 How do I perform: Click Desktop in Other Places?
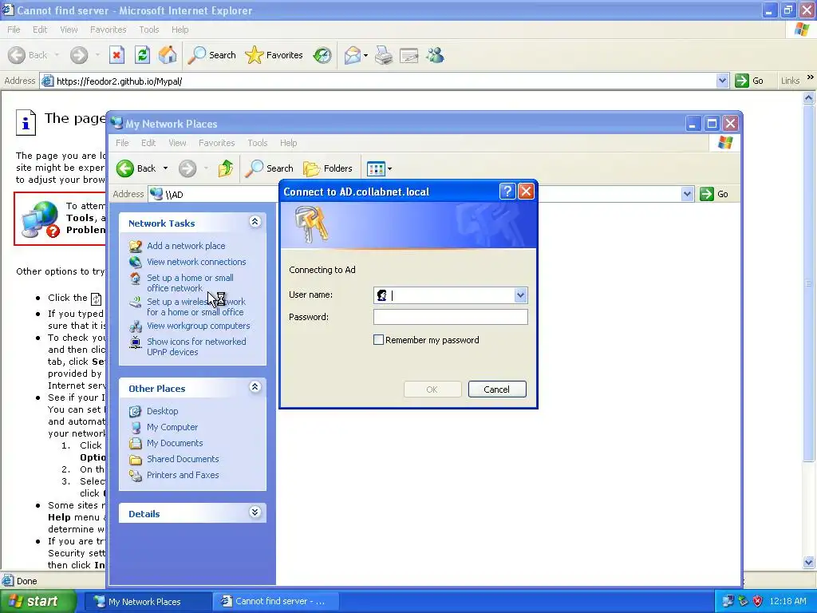click(163, 411)
